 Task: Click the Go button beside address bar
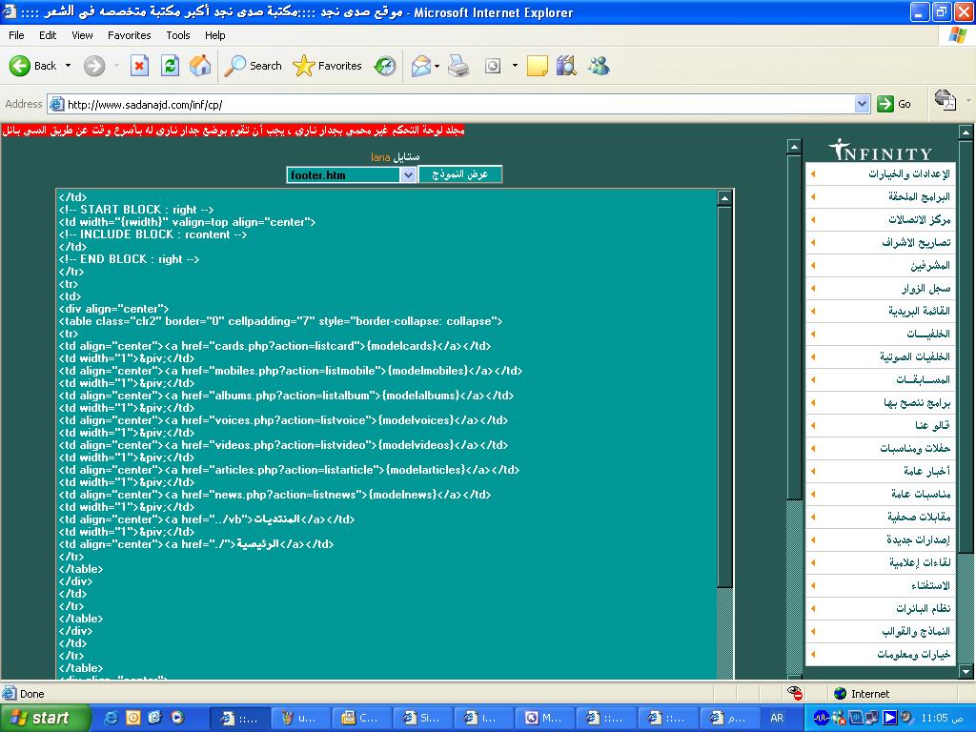(x=894, y=104)
